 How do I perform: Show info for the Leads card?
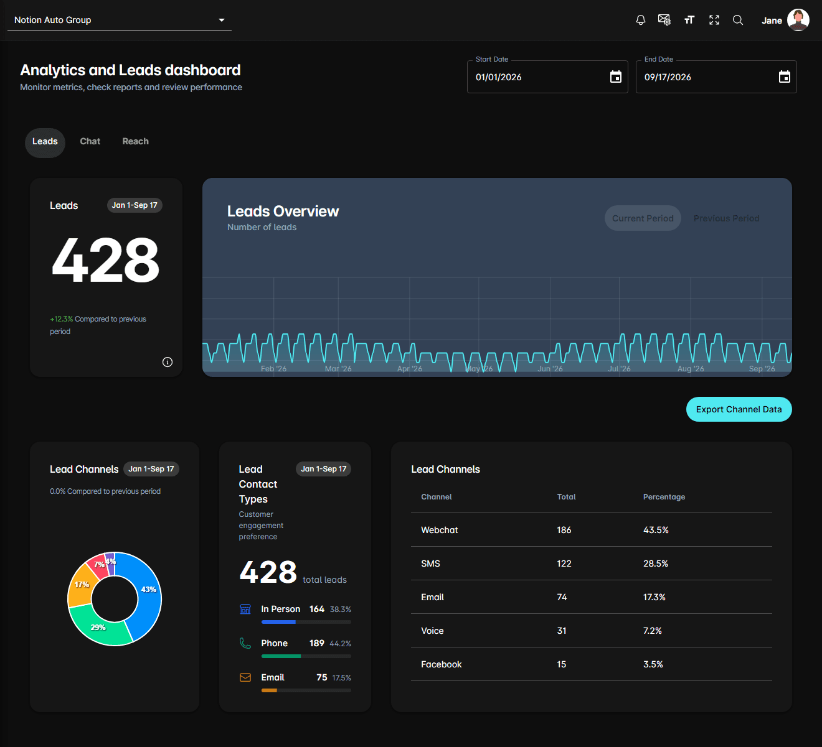click(x=168, y=362)
